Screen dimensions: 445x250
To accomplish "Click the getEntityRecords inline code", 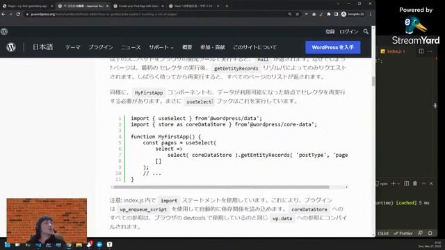I will (236, 68).
